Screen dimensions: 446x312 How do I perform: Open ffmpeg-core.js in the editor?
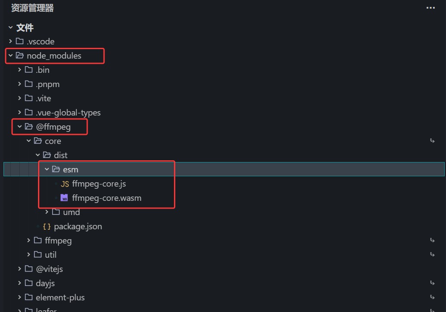click(x=99, y=184)
